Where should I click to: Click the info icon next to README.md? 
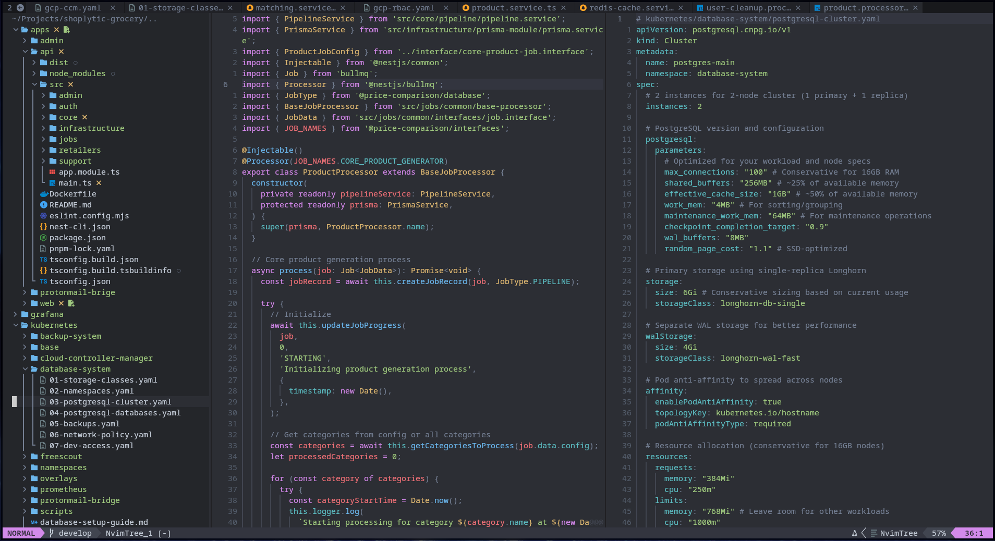44,205
